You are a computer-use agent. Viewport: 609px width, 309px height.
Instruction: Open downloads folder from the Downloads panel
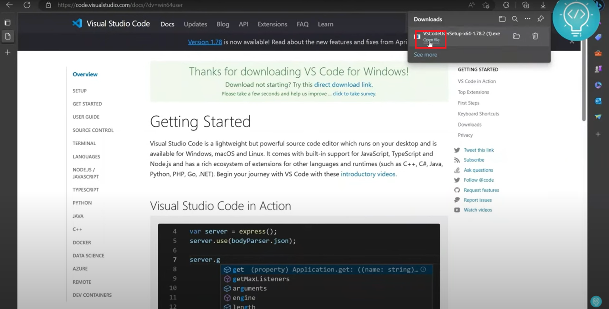(x=502, y=19)
